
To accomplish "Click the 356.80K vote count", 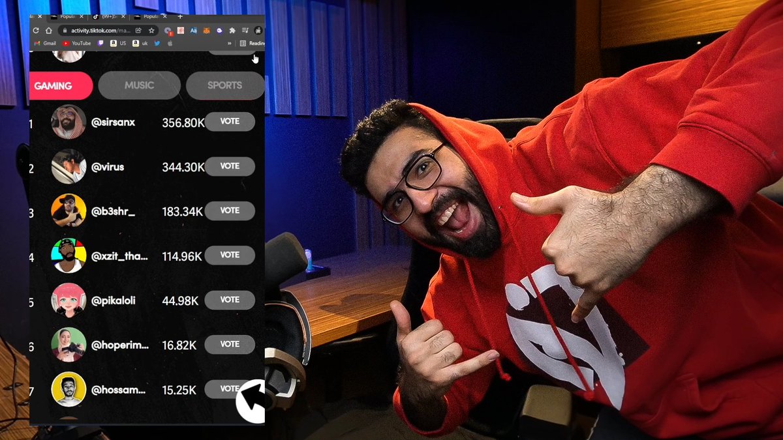I will (183, 123).
